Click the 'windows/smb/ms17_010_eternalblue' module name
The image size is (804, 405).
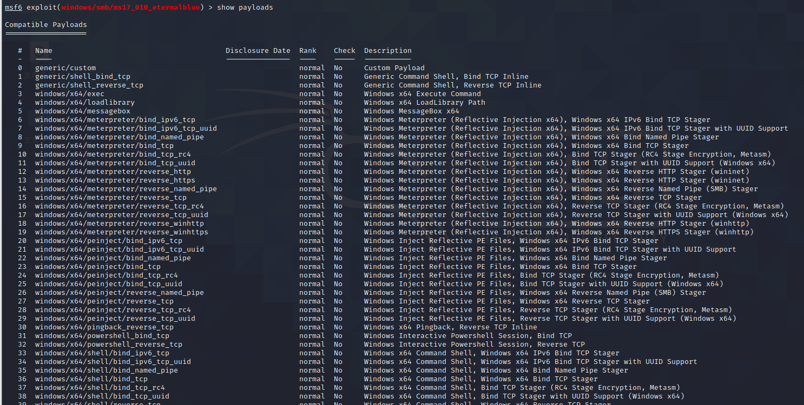point(130,8)
